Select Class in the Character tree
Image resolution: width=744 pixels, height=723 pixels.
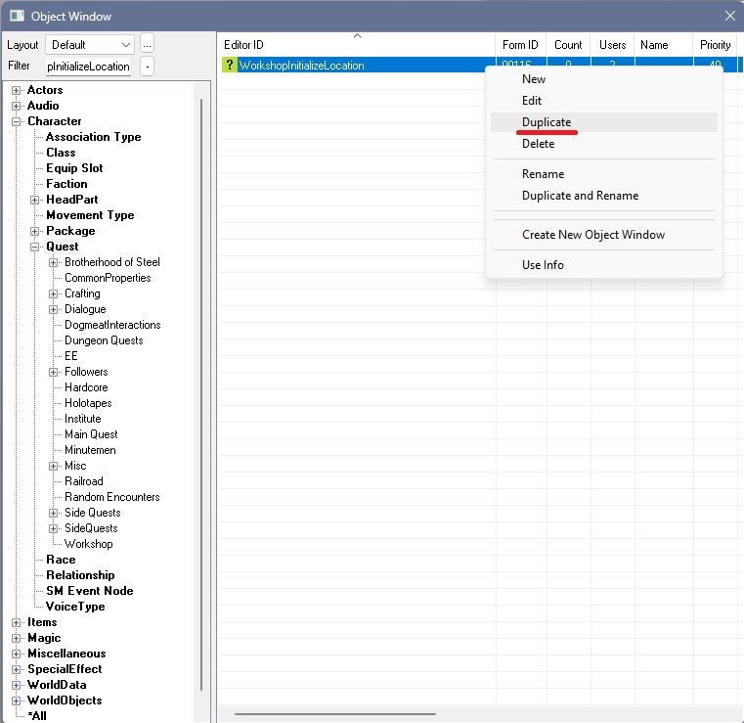[x=61, y=153]
